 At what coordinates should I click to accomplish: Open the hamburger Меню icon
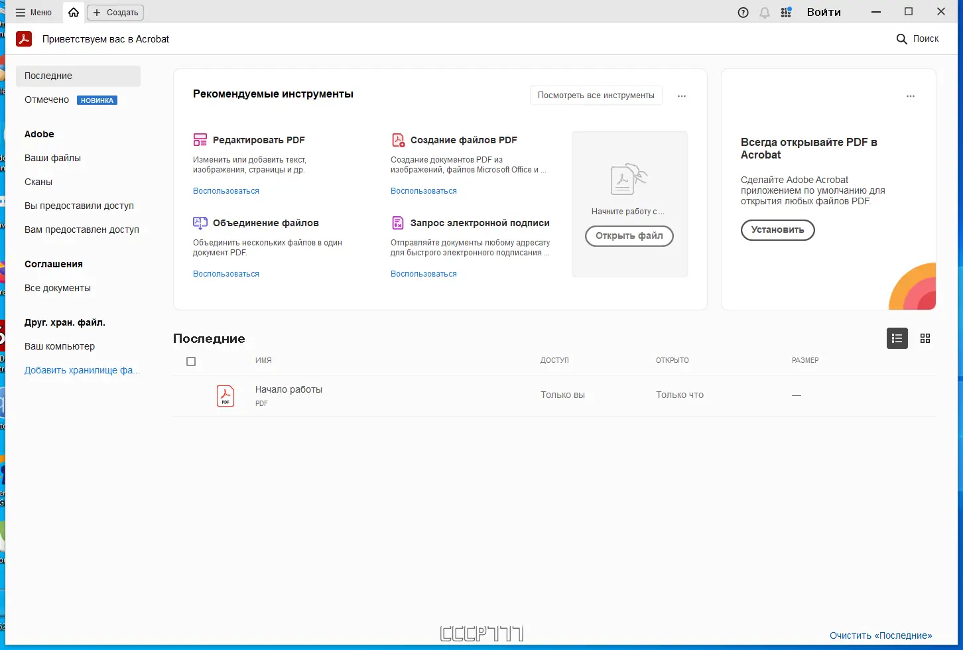point(21,13)
